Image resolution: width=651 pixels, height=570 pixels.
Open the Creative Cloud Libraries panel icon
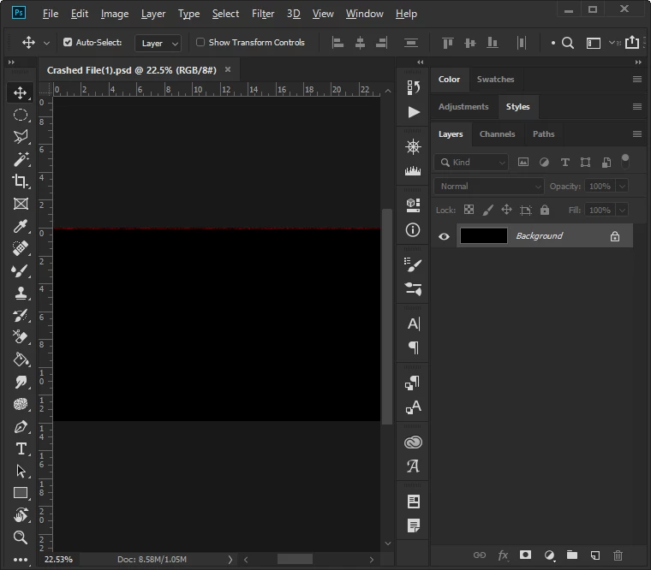coord(413,442)
